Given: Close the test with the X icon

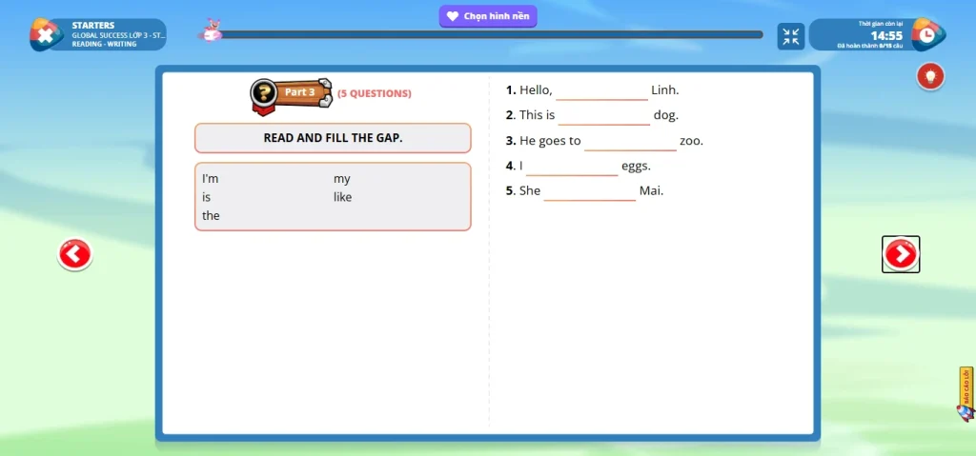Looking at the screenshot, I should coord(44,35).
